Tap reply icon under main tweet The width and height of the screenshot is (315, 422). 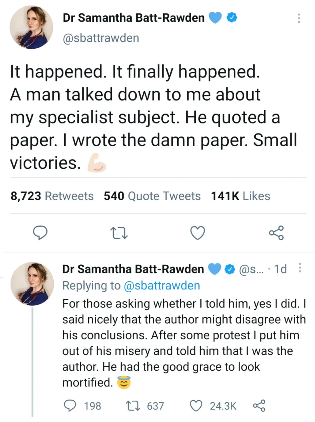40,233
